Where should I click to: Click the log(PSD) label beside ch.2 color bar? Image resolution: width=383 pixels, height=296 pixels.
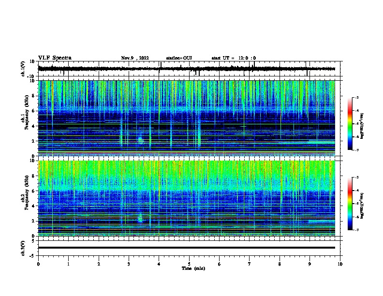tap(362, 206)
